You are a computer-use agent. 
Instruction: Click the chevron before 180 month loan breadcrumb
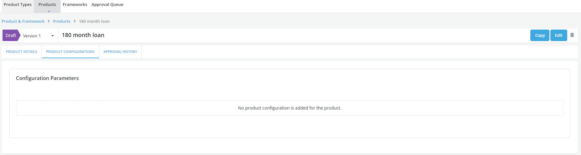pyautogui.click(x=75, y=21)
